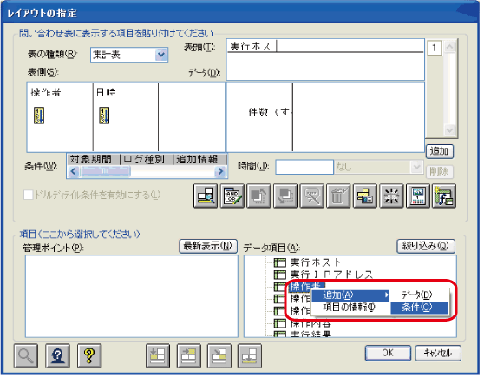Click the 追加情報 condition header
This screenshot has width=484, height=378.
[200, 160]
